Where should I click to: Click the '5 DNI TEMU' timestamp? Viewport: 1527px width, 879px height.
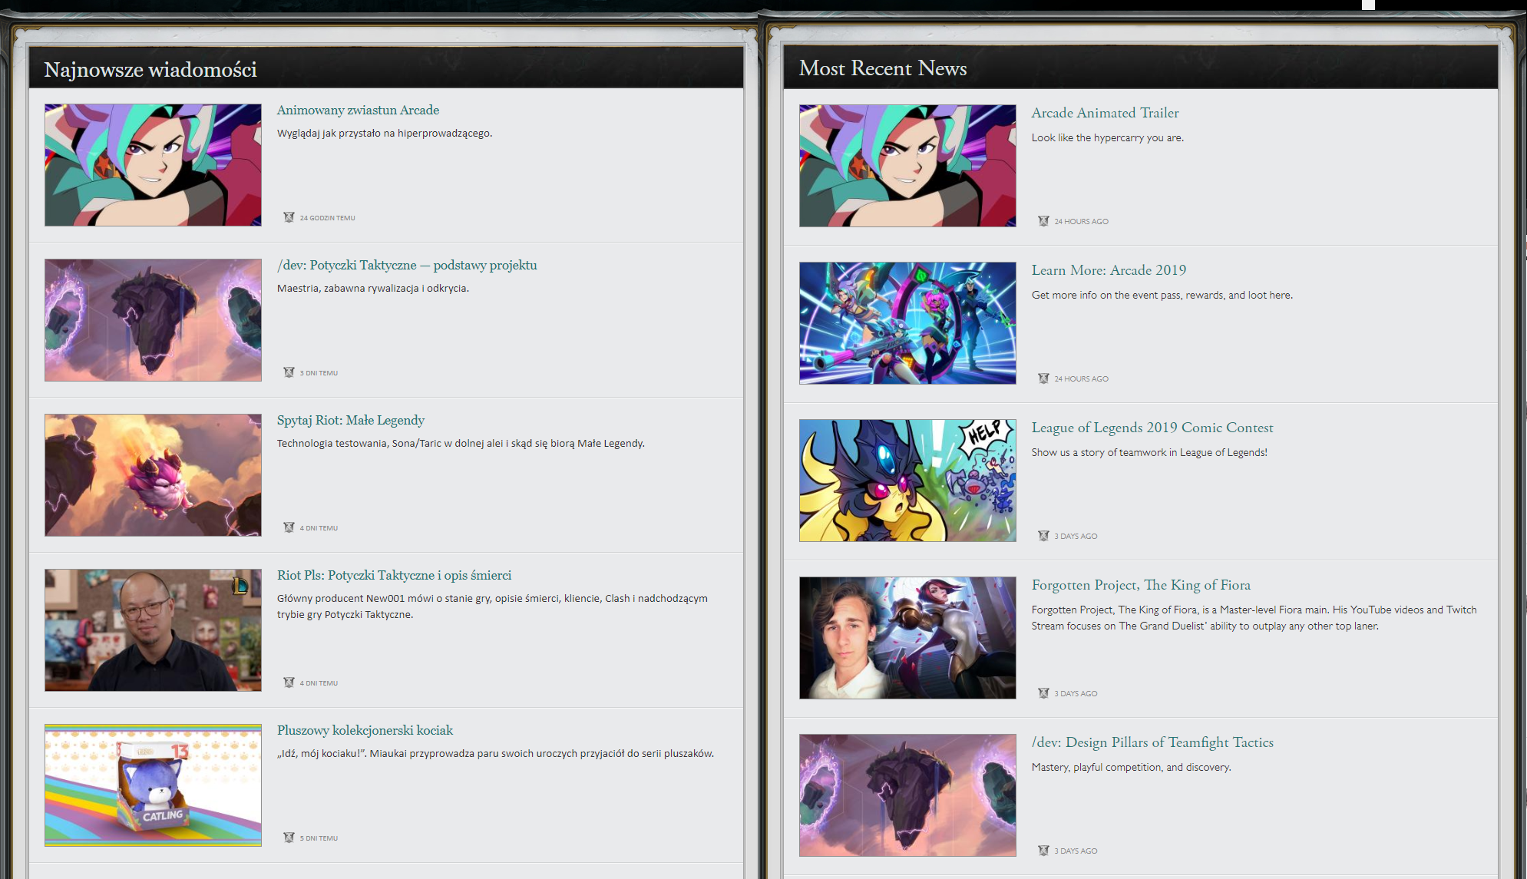[319, 838]
